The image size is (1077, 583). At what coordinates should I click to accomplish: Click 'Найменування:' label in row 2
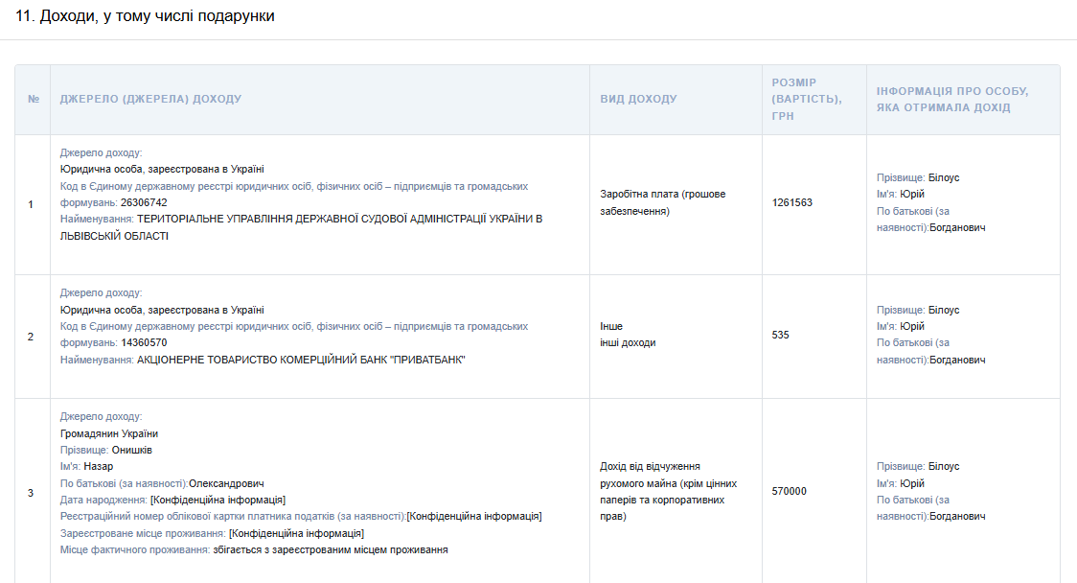coord(97,360)
